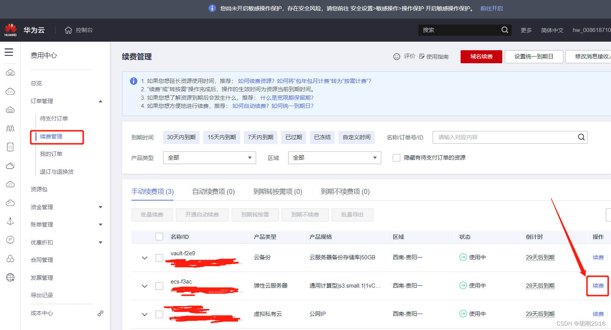Expand the 公网IP row details
The image size is (611, 330).
pos(144,314)
